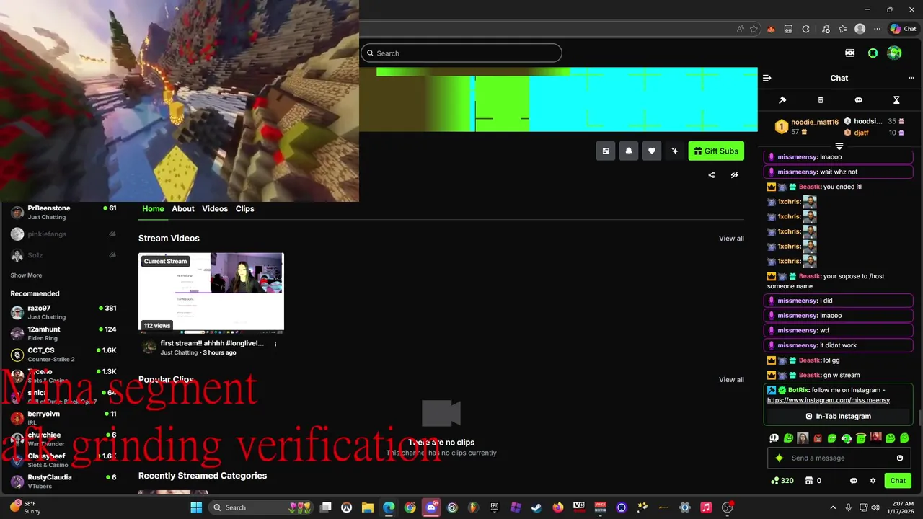The width and height of the screenshot is (923, 519).
Task: Switch to the Home tab
Action: (153, 208)
